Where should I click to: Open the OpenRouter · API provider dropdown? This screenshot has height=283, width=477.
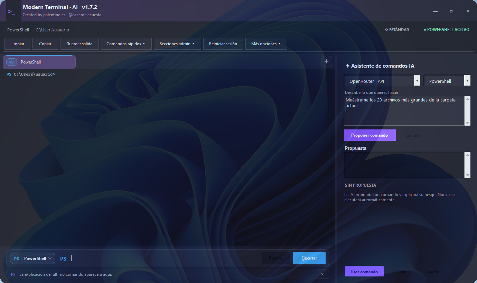(382, 80)
